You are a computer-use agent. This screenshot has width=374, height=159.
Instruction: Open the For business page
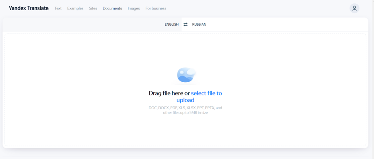pos(156,8)
